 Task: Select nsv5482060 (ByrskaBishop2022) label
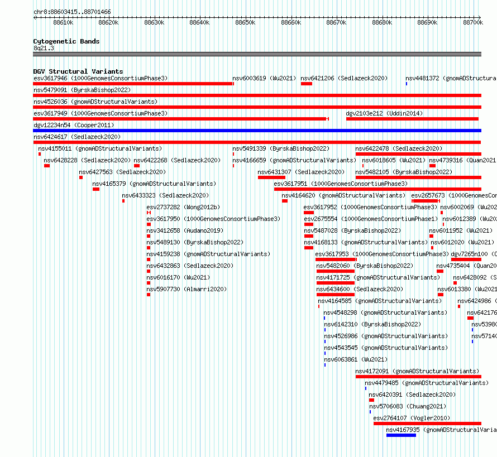point(365,266)
